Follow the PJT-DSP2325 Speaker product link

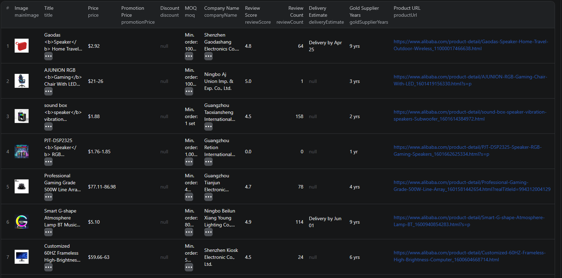point(467,150)
